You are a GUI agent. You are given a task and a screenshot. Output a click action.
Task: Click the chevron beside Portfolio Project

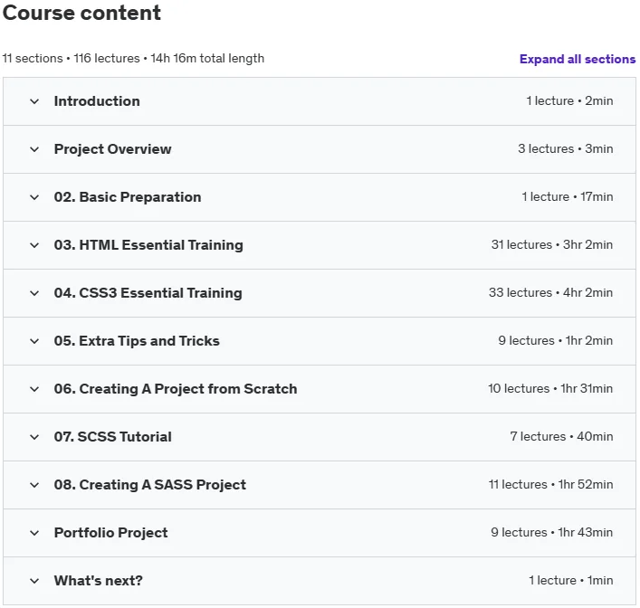(34, 533)
